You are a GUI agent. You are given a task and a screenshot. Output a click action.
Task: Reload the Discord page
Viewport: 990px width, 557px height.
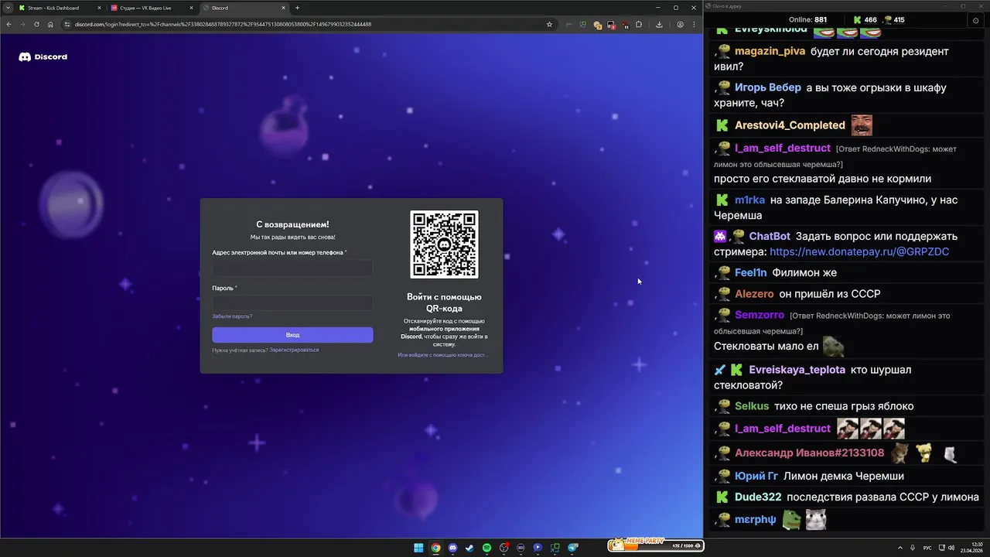pos(36,24)
